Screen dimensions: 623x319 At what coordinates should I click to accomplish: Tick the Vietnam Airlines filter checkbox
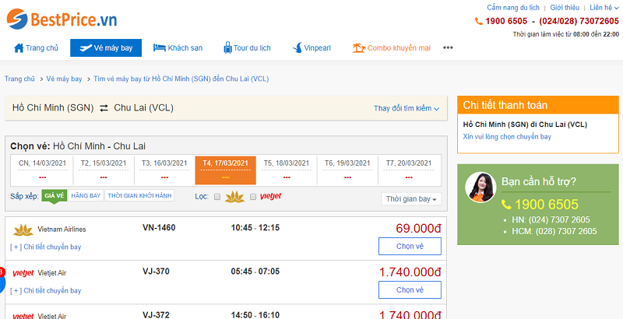click(217, 196)
